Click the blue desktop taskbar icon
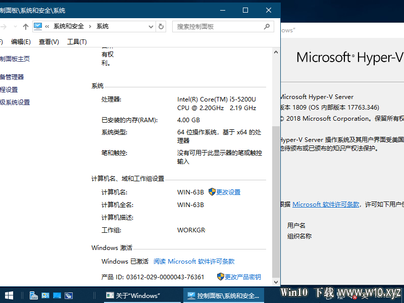404x303 pixels. 57,295
